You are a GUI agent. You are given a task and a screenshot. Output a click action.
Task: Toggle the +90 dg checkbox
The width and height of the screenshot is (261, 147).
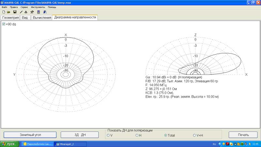(4, 24)
